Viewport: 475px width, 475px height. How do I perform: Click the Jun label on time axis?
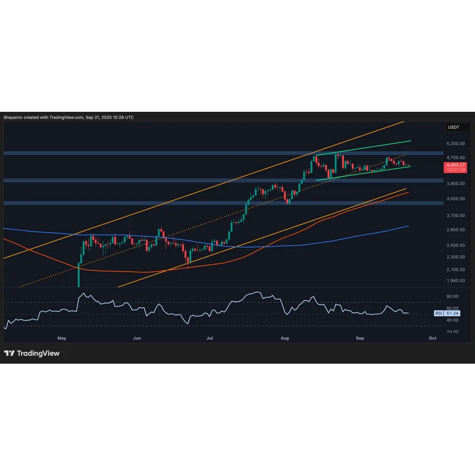[137, 338]
